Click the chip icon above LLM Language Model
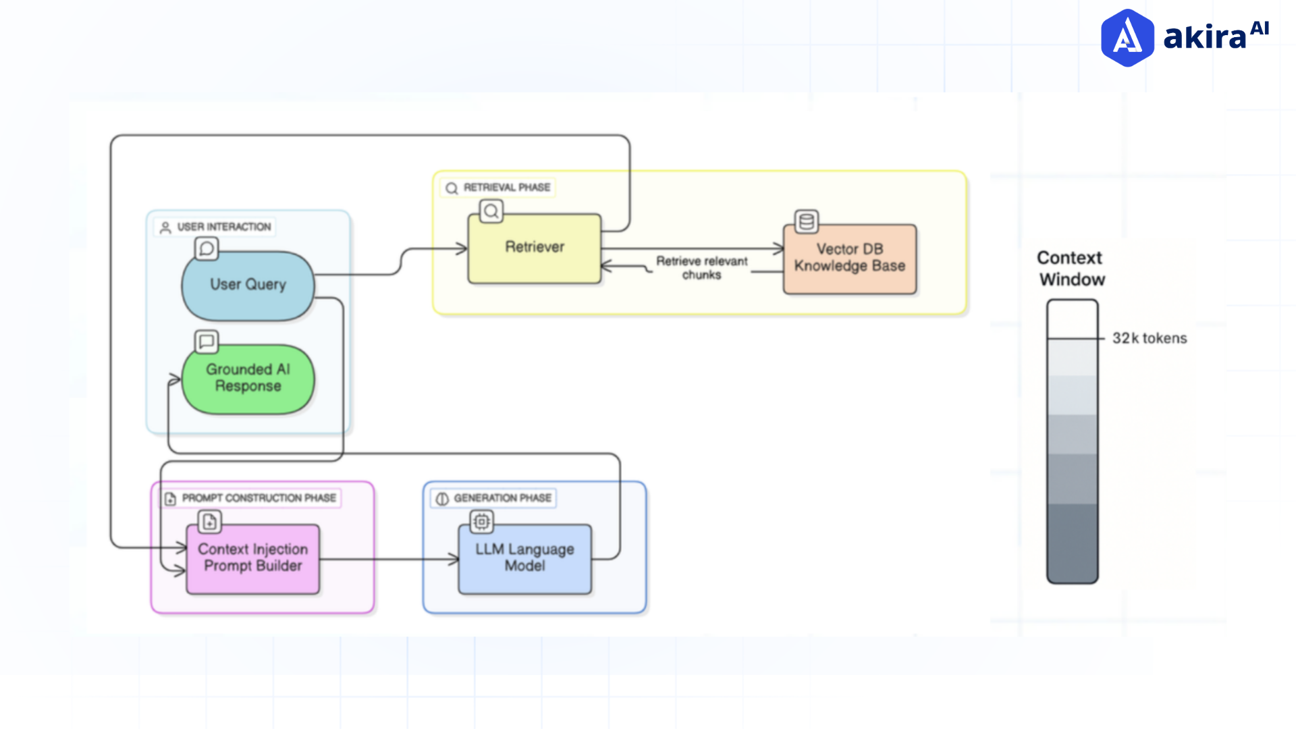The width and height of the screenshot is (1296, 729). tap(482, 521)
